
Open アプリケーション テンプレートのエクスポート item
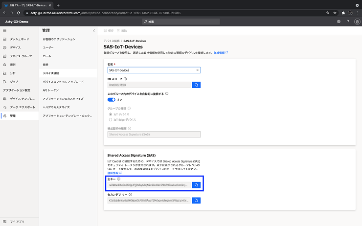tap(68, 115)
